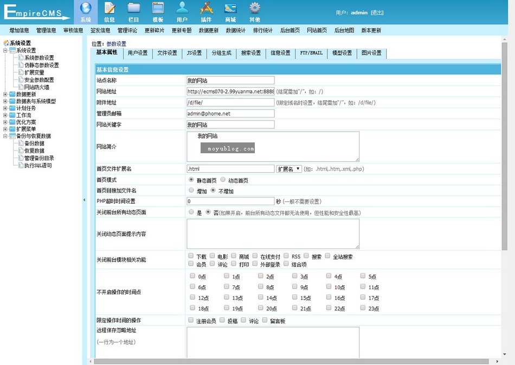This screenshot has width=515, height=365.
Task: Collapse the left sidebar with the arrow
Action: pyautogui.click(x=84, y=200)
